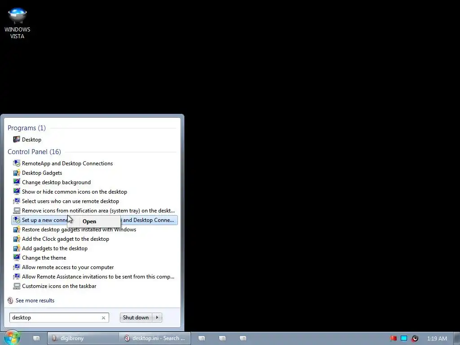Open the WINDOWS VISTA desktop icon
460x345 pixels.
pos(18,23)
